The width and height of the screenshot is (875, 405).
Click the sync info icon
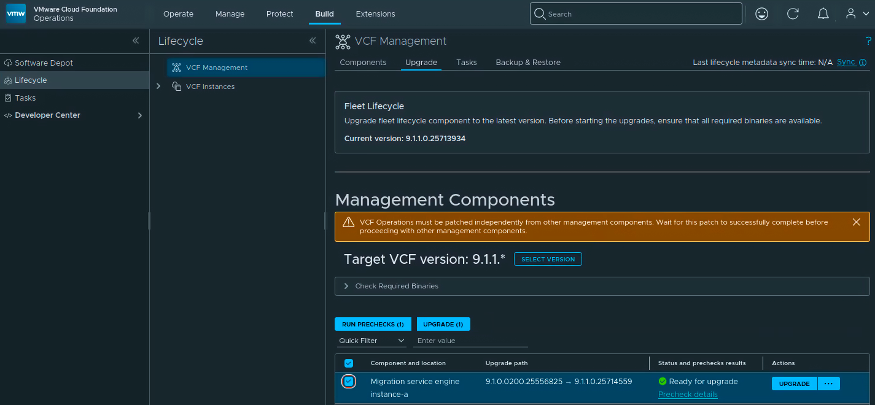pyautogui.click(x=863, y=63)
